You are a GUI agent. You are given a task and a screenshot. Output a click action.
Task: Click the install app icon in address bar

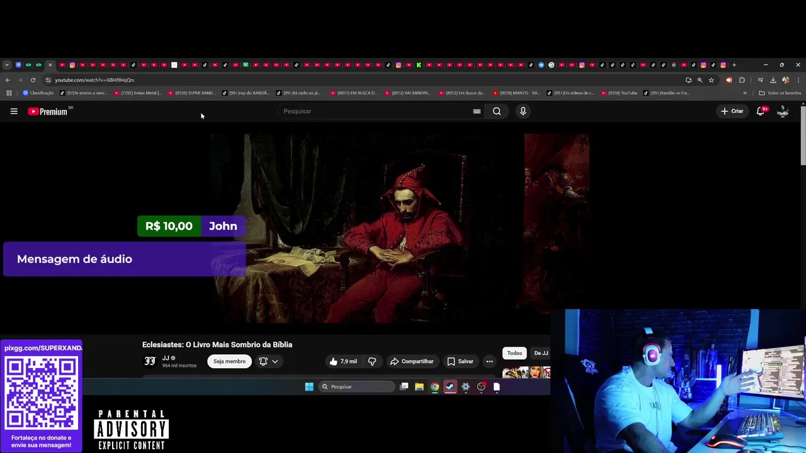(688, 80)
